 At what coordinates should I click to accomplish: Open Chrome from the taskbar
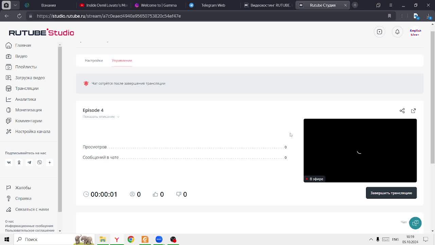[131, 239]
